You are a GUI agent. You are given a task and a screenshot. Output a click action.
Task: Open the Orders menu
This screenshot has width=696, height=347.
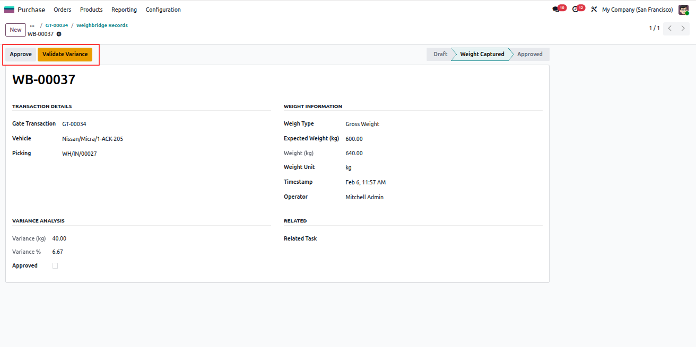[63, 10]
